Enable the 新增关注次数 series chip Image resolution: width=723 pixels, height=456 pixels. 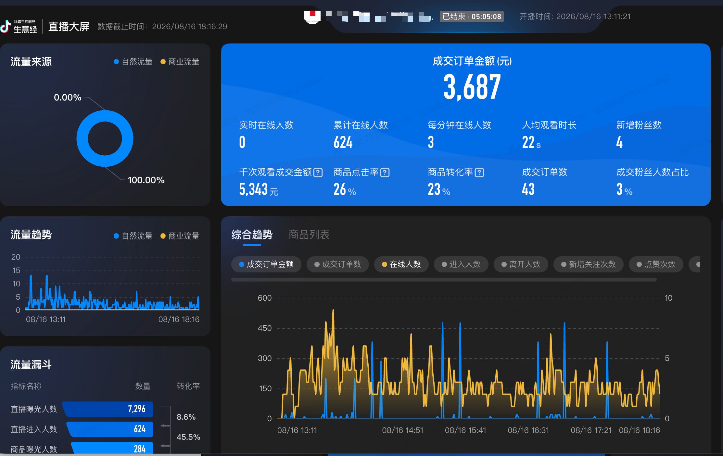point(589,264)
